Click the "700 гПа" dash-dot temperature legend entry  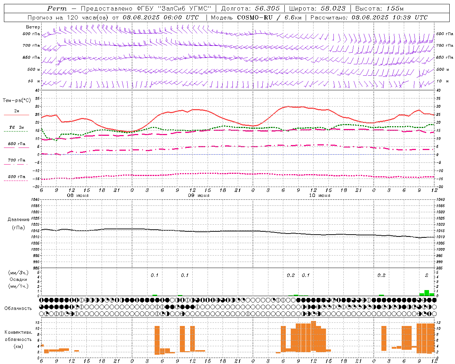[x=17, y=160]
